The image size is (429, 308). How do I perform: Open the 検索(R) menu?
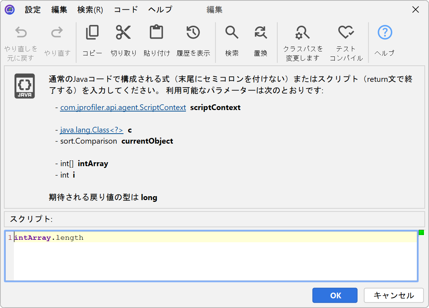[x=90, y=10]
